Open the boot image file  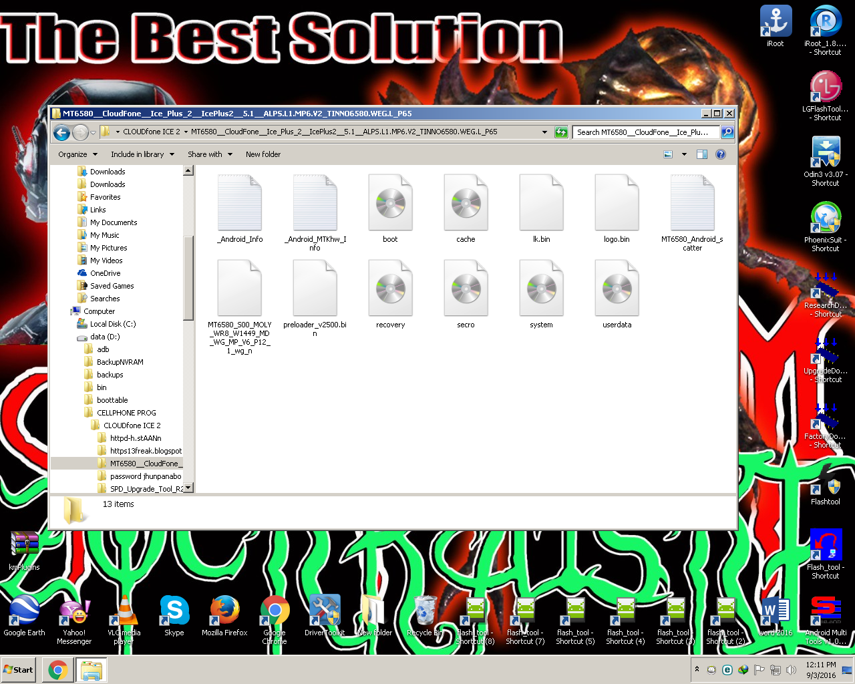point(390,208)
